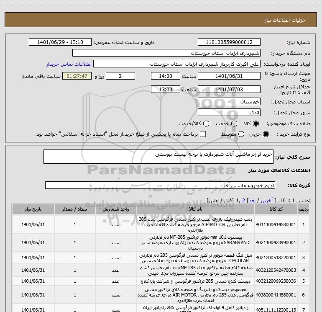Click the SARABRAND piston item name
The image size is (322, 312).
196,242
